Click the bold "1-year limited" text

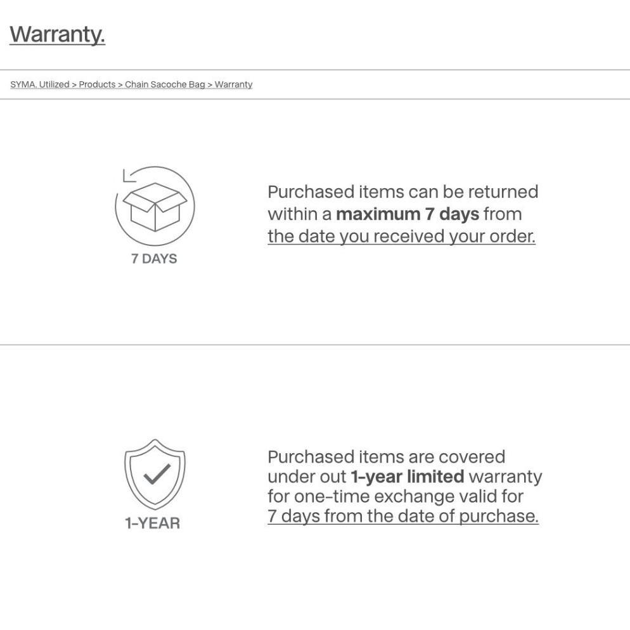click(x=407, y=477)
